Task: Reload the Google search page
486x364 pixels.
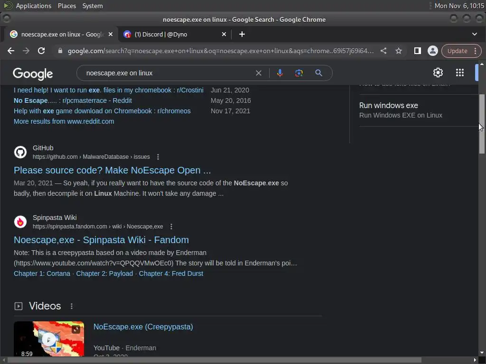Action: (x=41, y=51)
